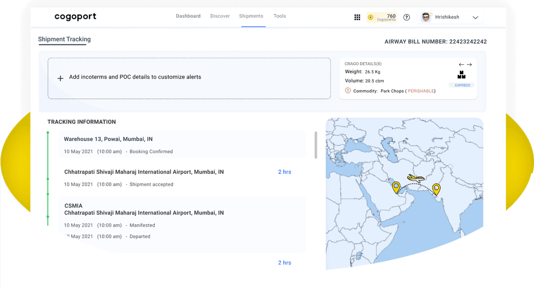Click the EXPRESS badge in cargo details
Image resolution: width=534 pixels, height=287 pixels.
462,85
